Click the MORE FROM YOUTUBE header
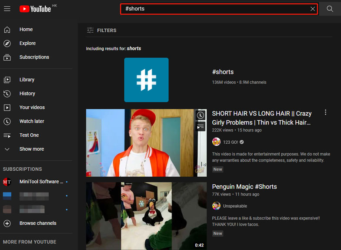The width and height of the screenshot is (341, 250). pos(30,242)
